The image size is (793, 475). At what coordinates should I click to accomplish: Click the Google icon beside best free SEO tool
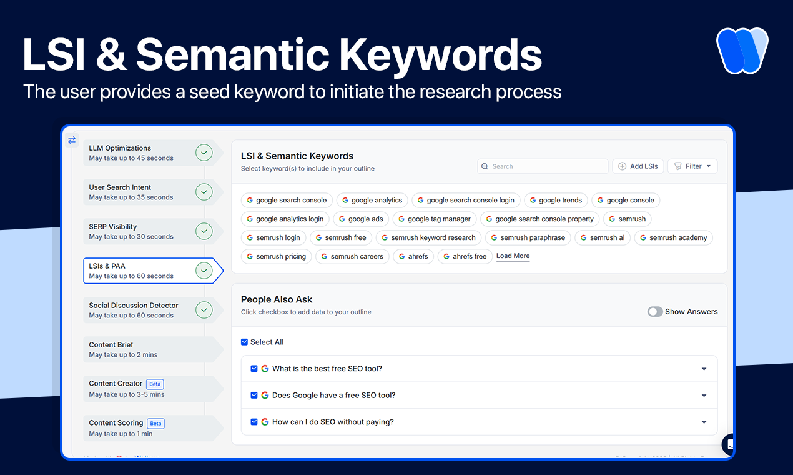[x=265, y=369]
